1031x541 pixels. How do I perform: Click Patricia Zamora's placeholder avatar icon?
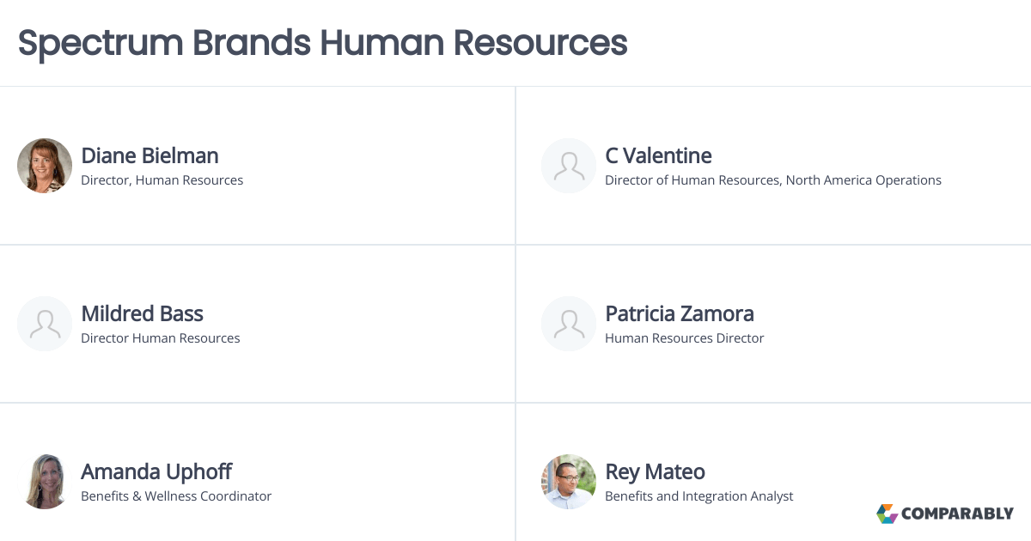pos(569,324)
